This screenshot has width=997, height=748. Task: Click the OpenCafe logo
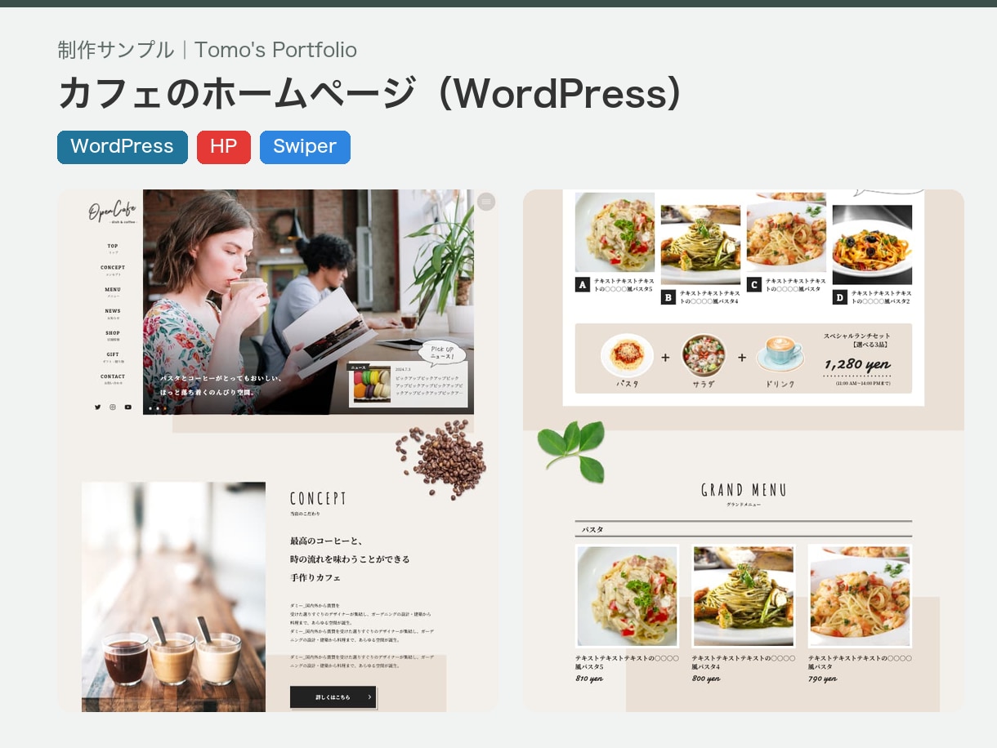112,213
